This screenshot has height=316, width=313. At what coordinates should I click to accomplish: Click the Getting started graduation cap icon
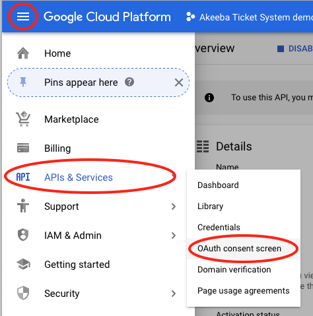point(23,264)
